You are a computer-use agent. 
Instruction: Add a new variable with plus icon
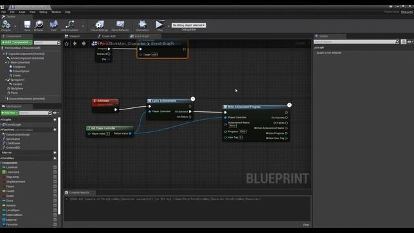(55, 158)
